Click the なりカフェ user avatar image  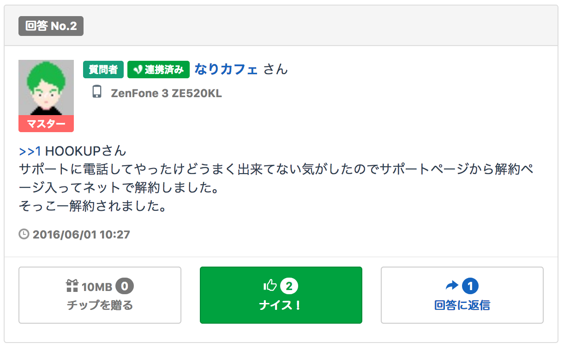coord(46,87)
